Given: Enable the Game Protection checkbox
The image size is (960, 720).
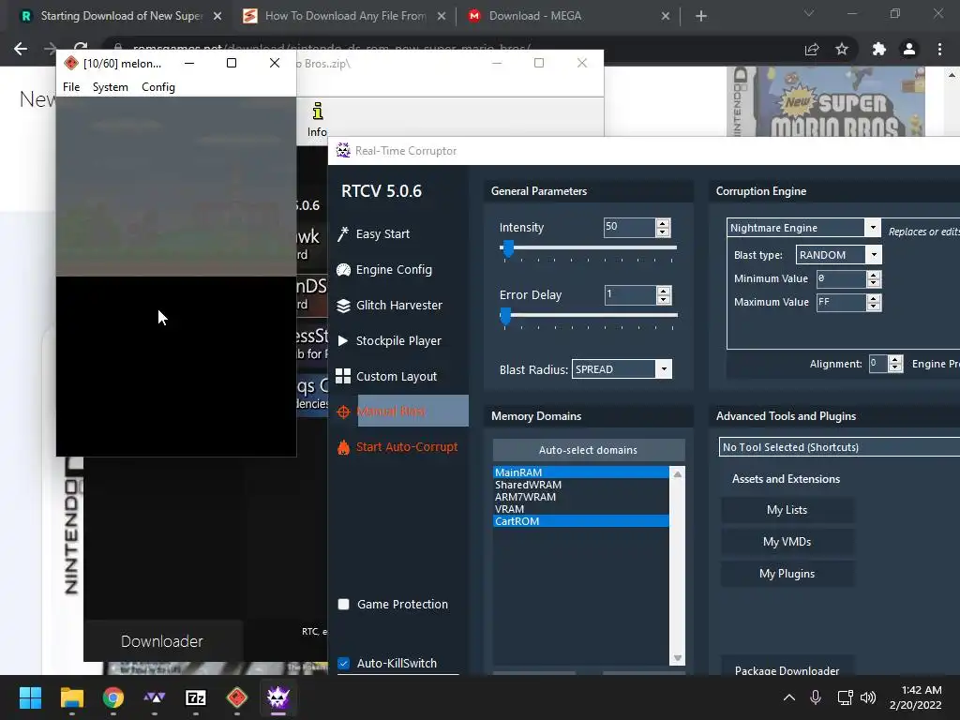Looking at the screenshot, I should (343, 605).
